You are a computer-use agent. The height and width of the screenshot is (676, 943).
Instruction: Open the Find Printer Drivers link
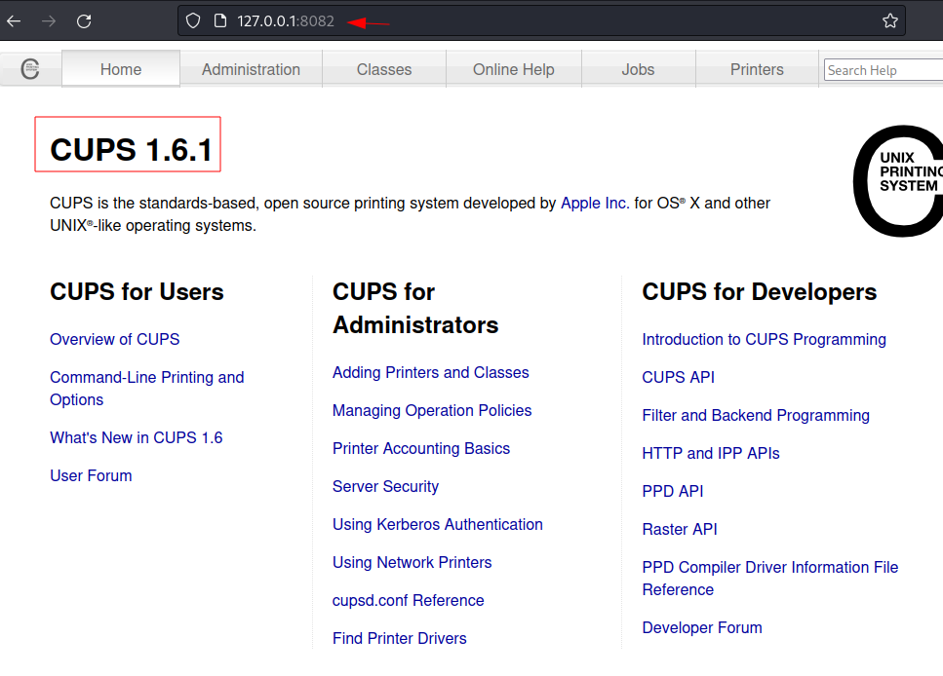tap(399, 638)
